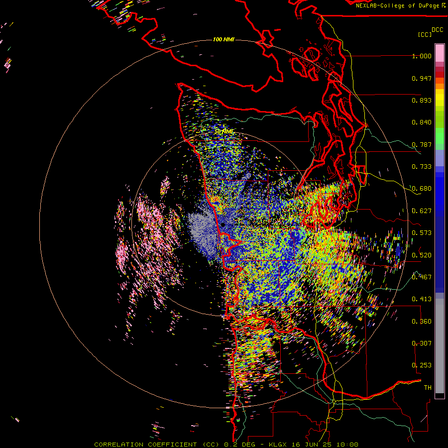Viewport: 448px width, 448px height.
Task: Click the 0.307 legend value
Action: click(x=422, y=343)
